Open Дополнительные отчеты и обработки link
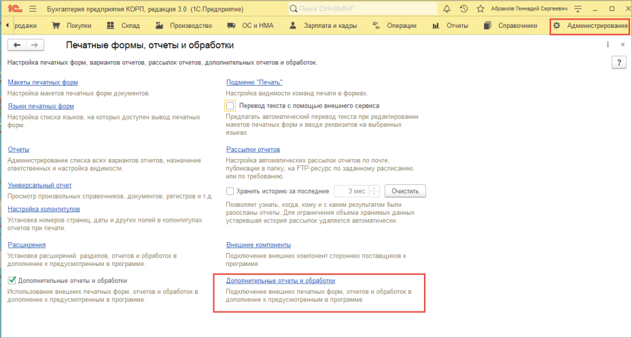The image size is (632, 338). (x=281, y=280)
